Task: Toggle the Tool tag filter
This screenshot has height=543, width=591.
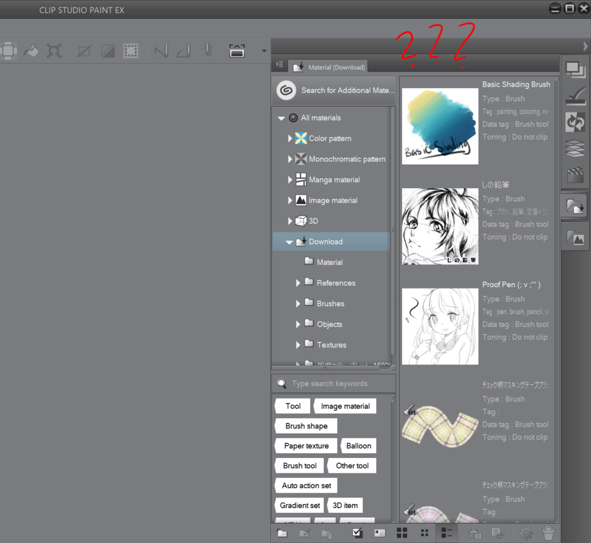Action: coord(293,406)
